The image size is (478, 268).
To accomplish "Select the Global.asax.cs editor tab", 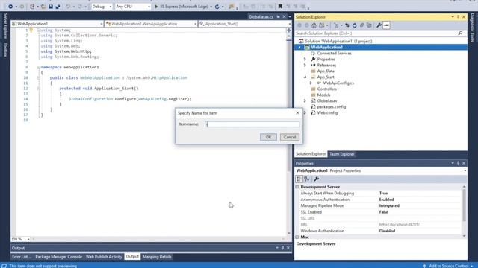I will 261,16.
